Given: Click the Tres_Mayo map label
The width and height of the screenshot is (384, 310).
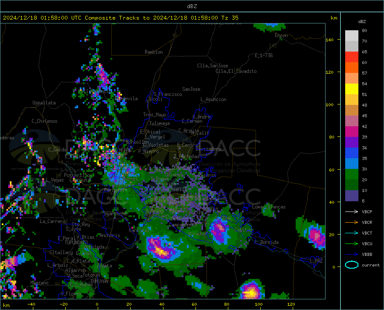Looking at the screenshot, I should pyautogui.click(x=154, y=115).
